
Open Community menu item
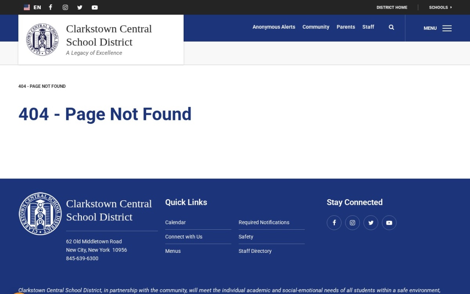coord(316,27)
